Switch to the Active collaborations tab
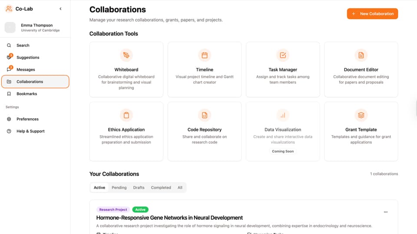 click(99, 188)
